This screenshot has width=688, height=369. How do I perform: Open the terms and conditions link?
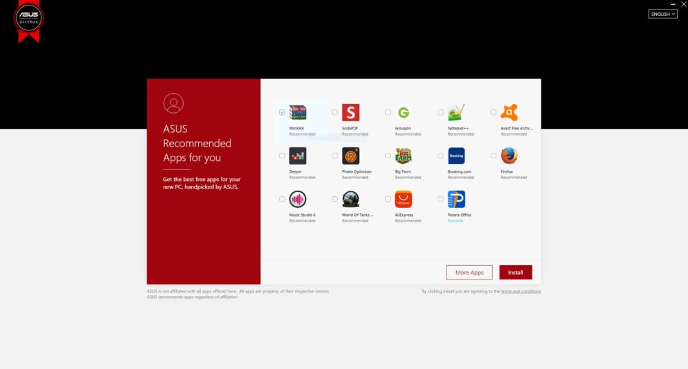pyautogui.click(x=521, y=291)
